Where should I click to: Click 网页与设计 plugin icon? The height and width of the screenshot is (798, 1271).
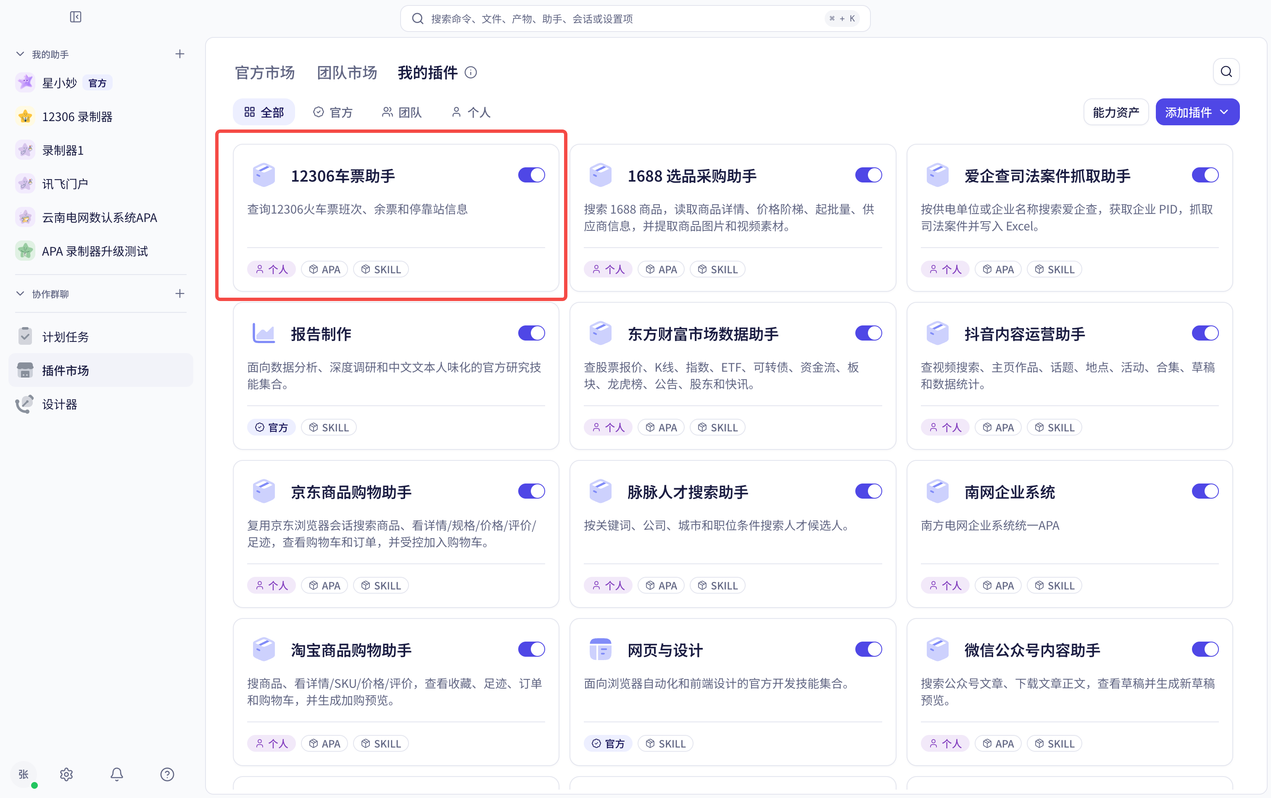601,649
